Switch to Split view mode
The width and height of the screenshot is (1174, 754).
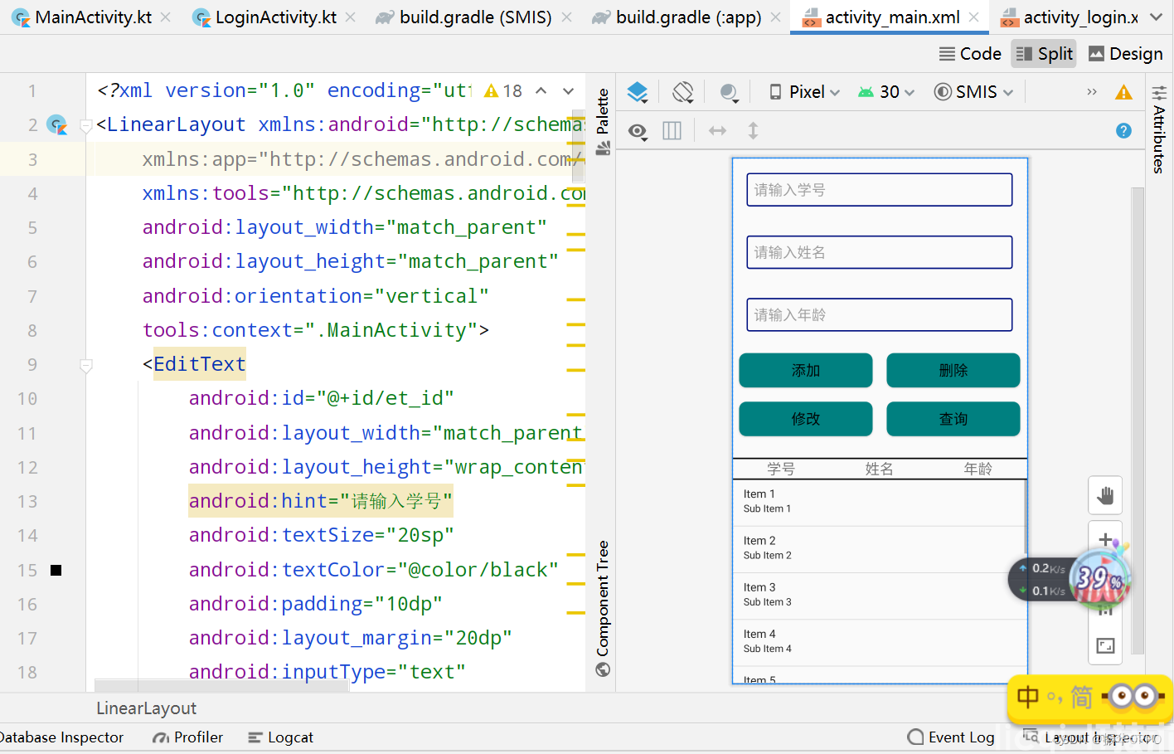(x=1044, y=54)
